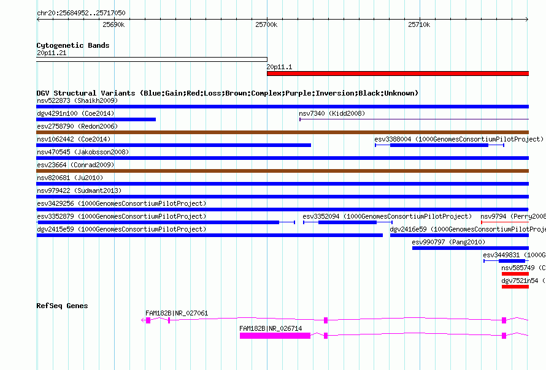This screenshot has width=546, height=370.
Task: Select the nsv470545 (Jakobsson2008) blue bar
Action: (282, 158)
